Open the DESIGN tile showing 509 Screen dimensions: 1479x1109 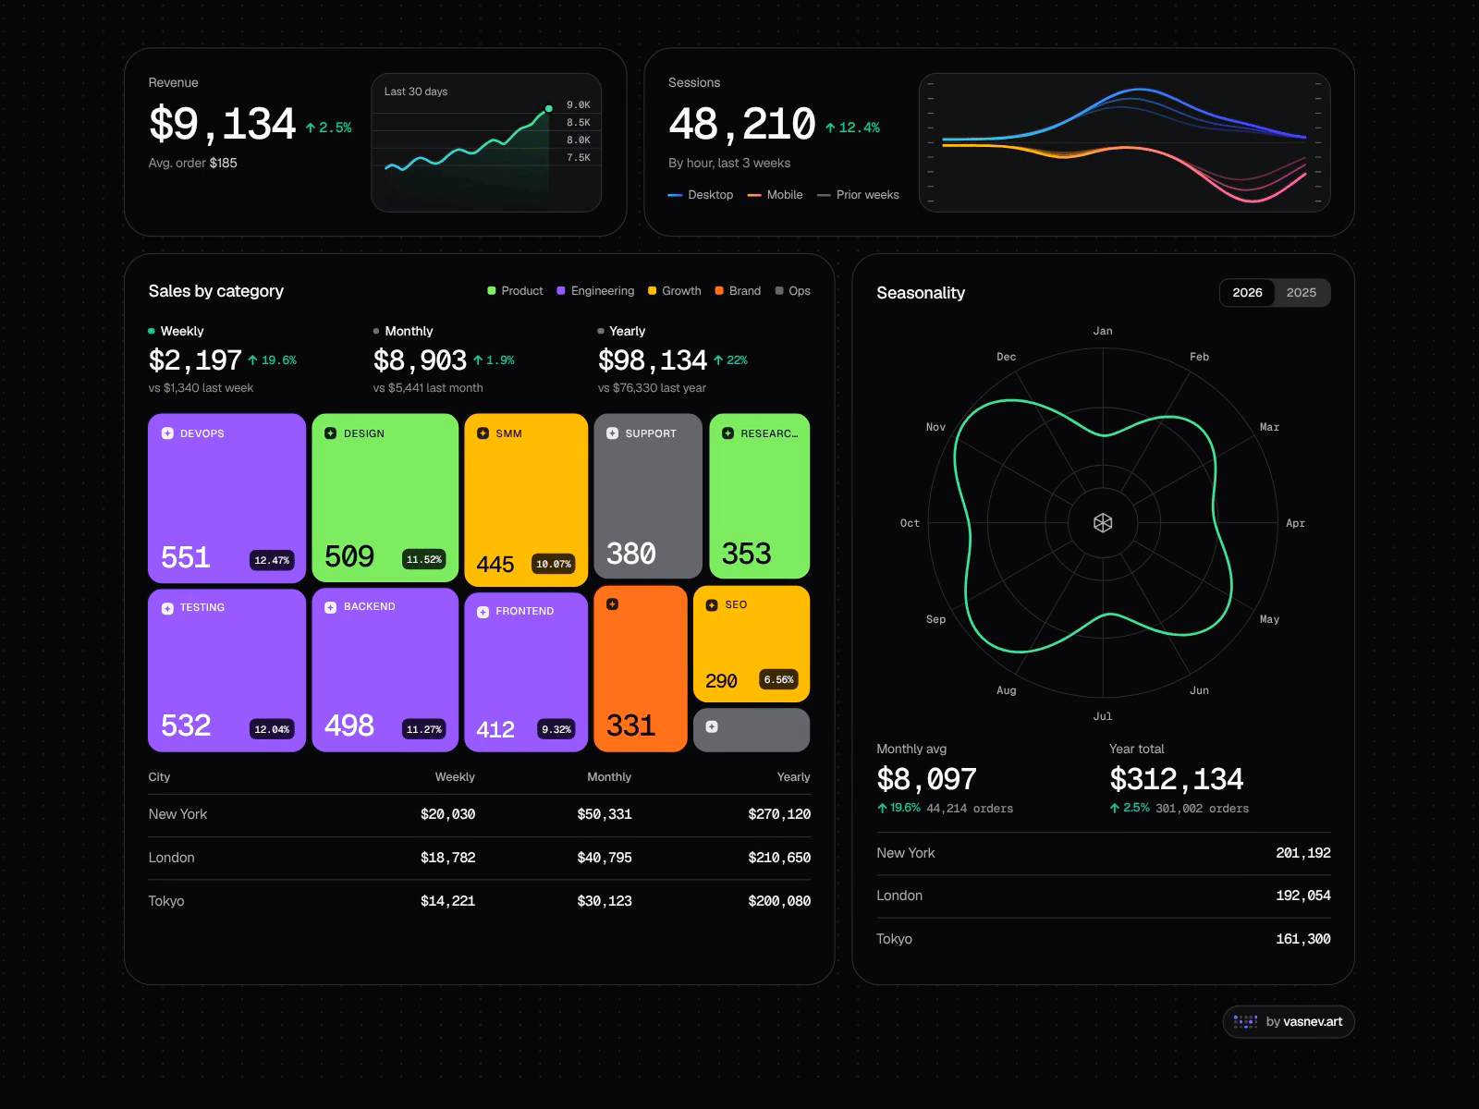pyautogui.click(x=385, y=498)
